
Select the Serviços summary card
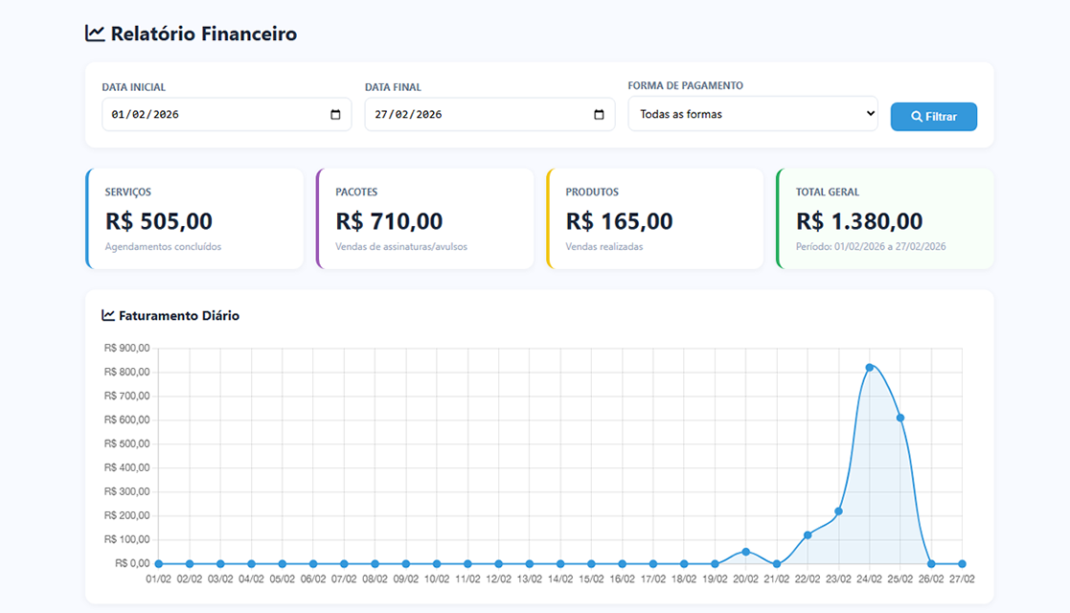(x=195, y=218)
